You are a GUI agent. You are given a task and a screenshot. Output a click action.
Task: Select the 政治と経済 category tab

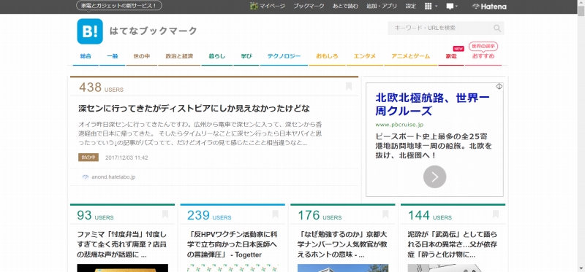click(179, 57)
